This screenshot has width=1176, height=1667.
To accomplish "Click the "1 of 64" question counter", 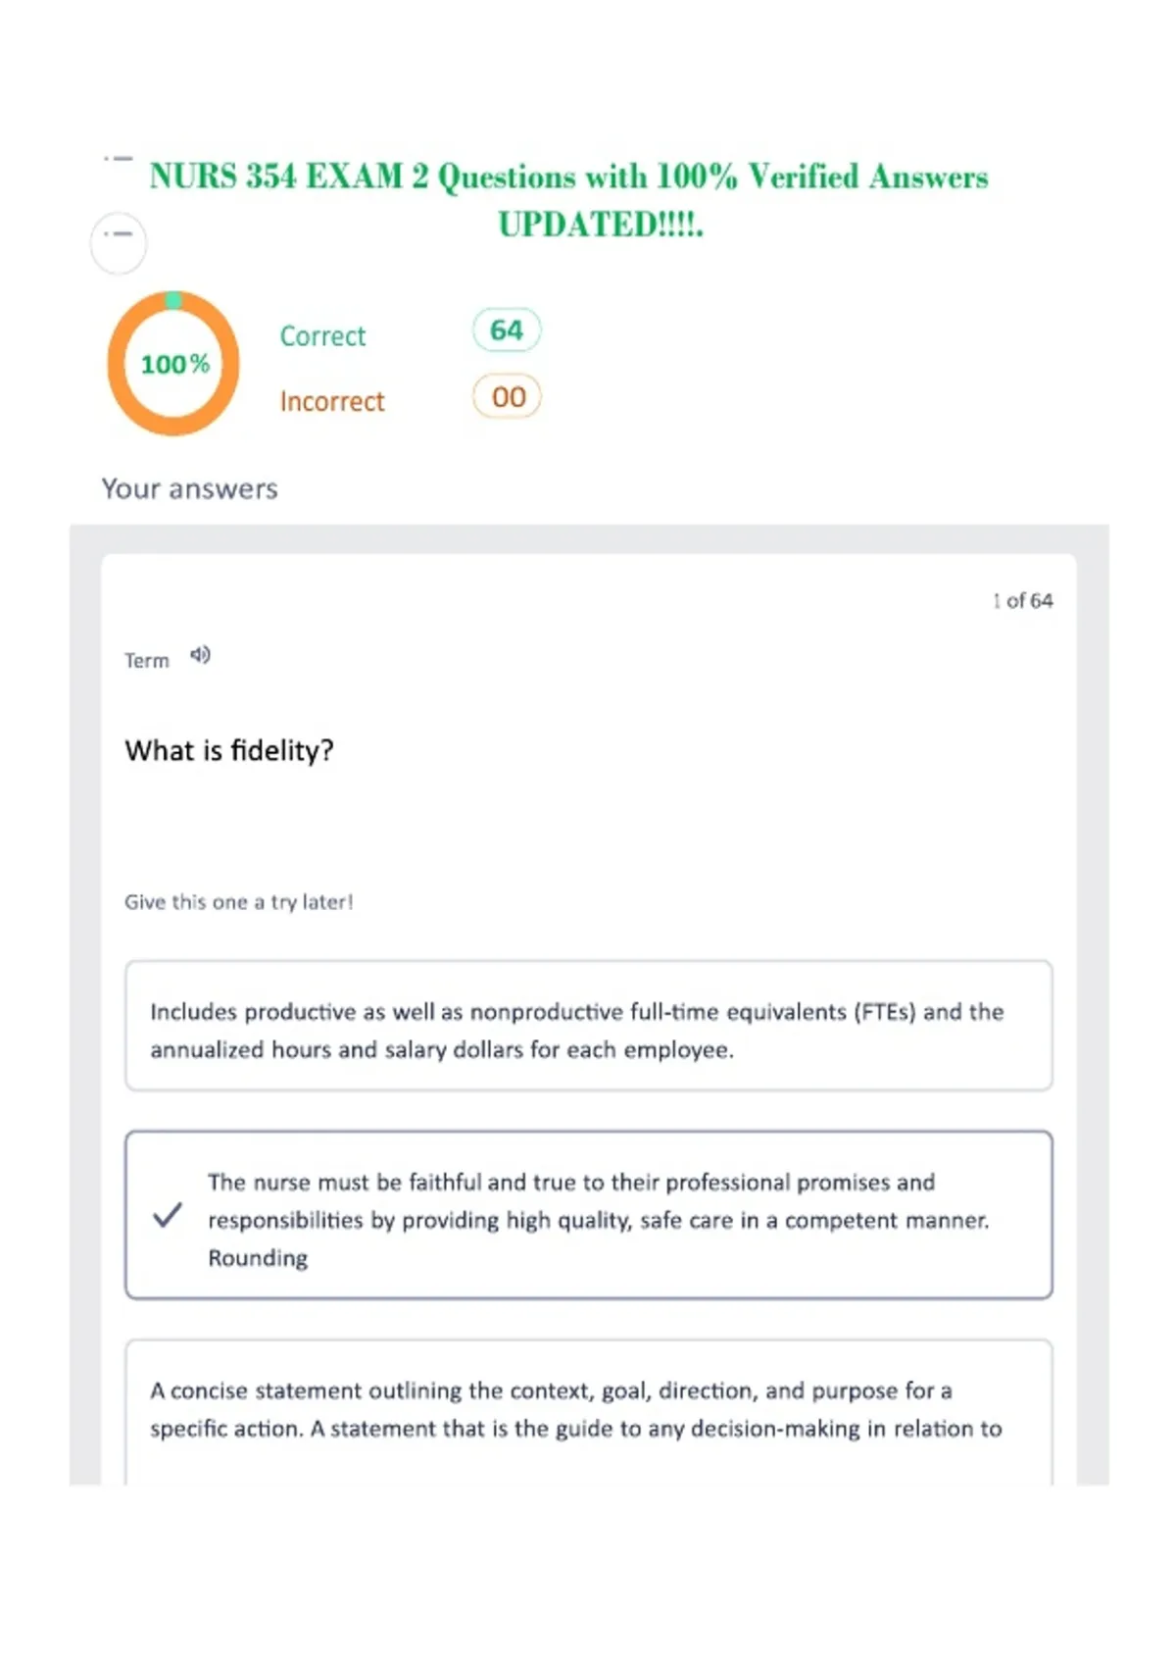I will tap(1022, 600).
